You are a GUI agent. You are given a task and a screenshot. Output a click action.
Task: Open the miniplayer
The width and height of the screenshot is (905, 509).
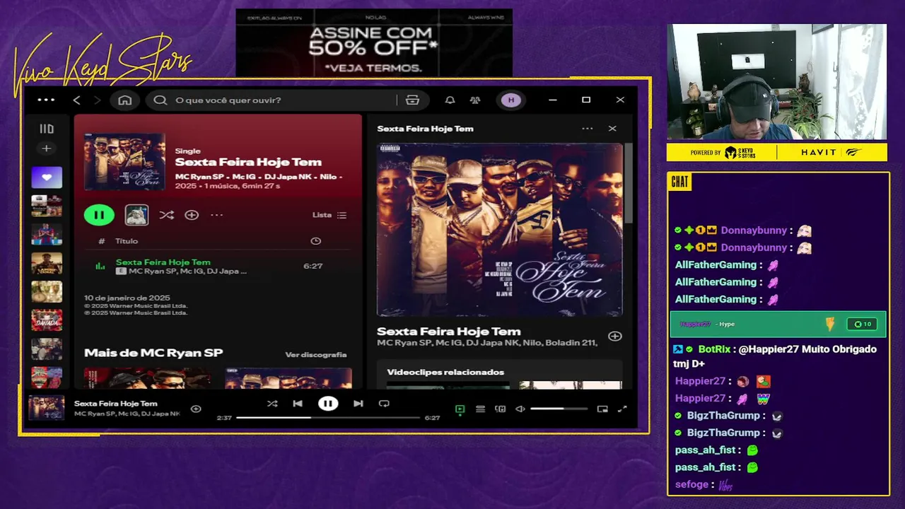tap(602, 409)
